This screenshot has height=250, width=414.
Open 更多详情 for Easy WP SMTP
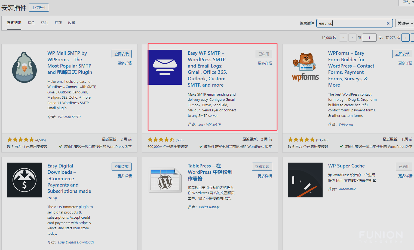coord(265,63)
